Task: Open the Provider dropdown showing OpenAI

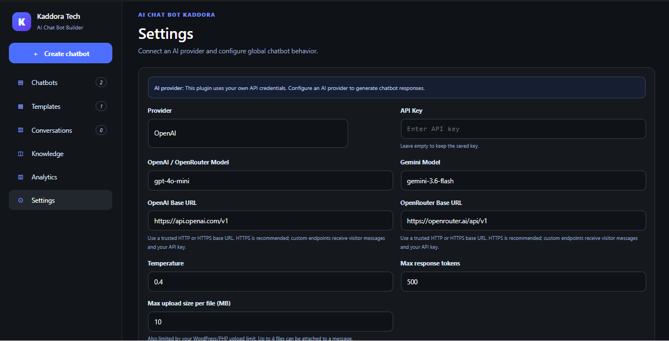Action: coord(247,133)
